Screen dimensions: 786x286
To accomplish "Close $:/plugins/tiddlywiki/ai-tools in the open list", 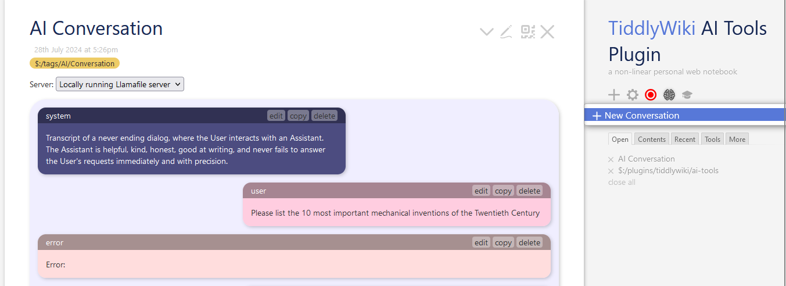I will [x=611, y=171].
